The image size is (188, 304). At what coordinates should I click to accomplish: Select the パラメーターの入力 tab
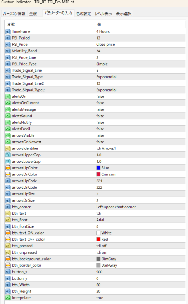[58, 13]
